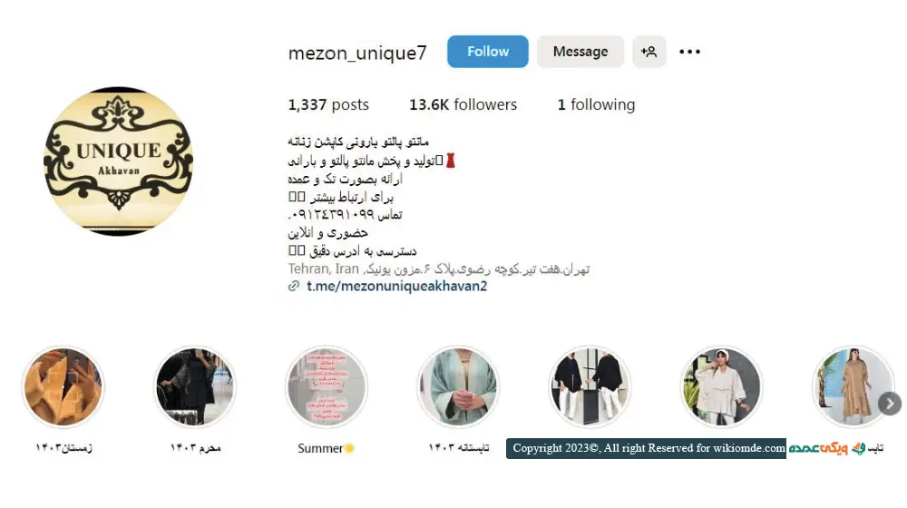Open highlight showing beige poncho outfit

721,387
